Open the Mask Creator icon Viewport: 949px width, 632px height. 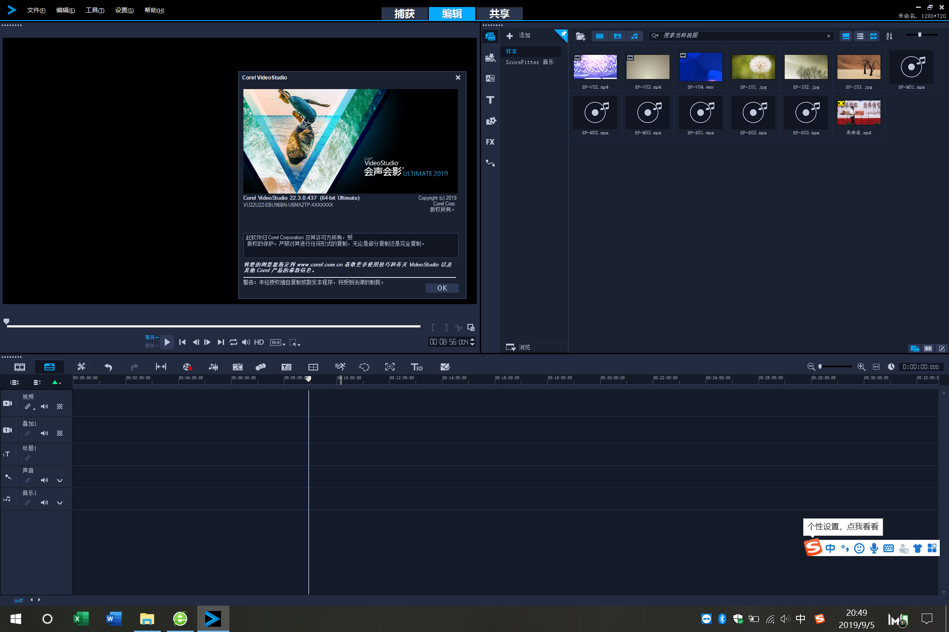[364, 367]
